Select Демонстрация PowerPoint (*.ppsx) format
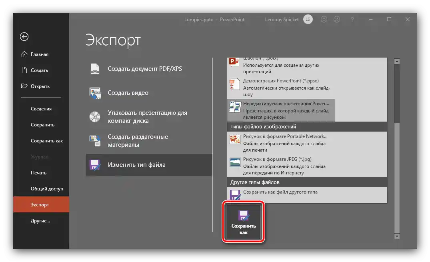Image resolution: width=430 pixels, height=262 pixels. pos(281,88)
